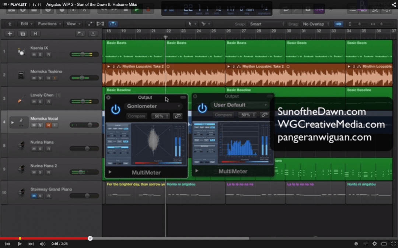Viewport: 398px width, 248px height.
Task: Play the YouTube video
Action: click(20, 244)
